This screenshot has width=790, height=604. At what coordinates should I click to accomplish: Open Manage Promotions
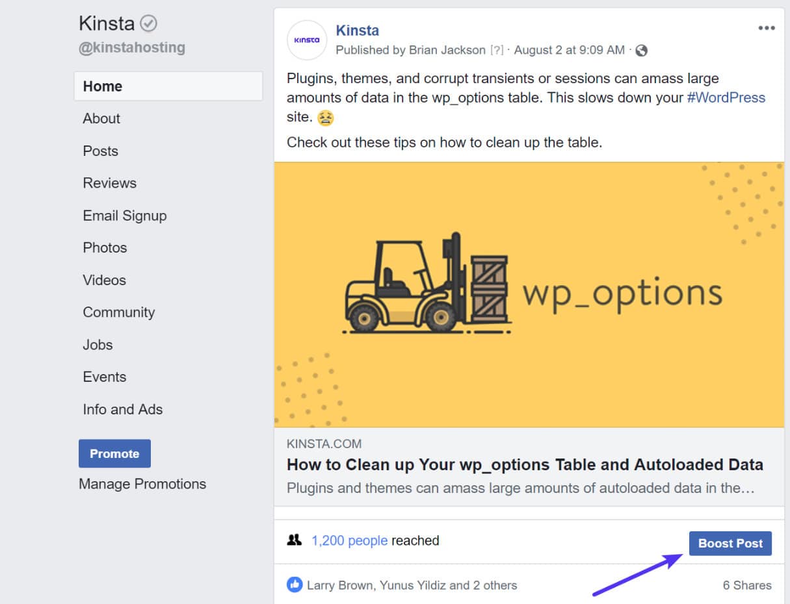(142, 483)
